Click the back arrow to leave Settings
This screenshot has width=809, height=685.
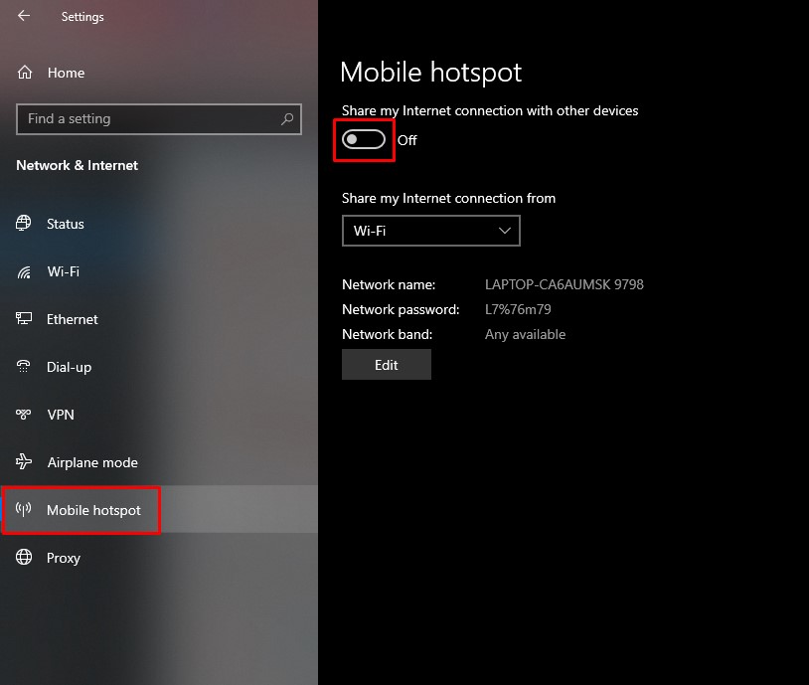pos(22,16)
